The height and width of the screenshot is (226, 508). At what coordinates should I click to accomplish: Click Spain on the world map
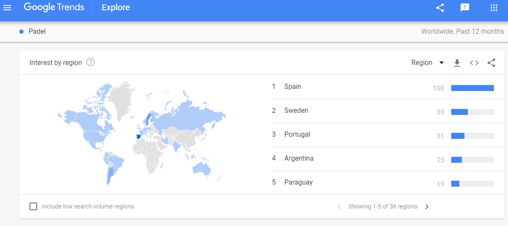point(138,136)
